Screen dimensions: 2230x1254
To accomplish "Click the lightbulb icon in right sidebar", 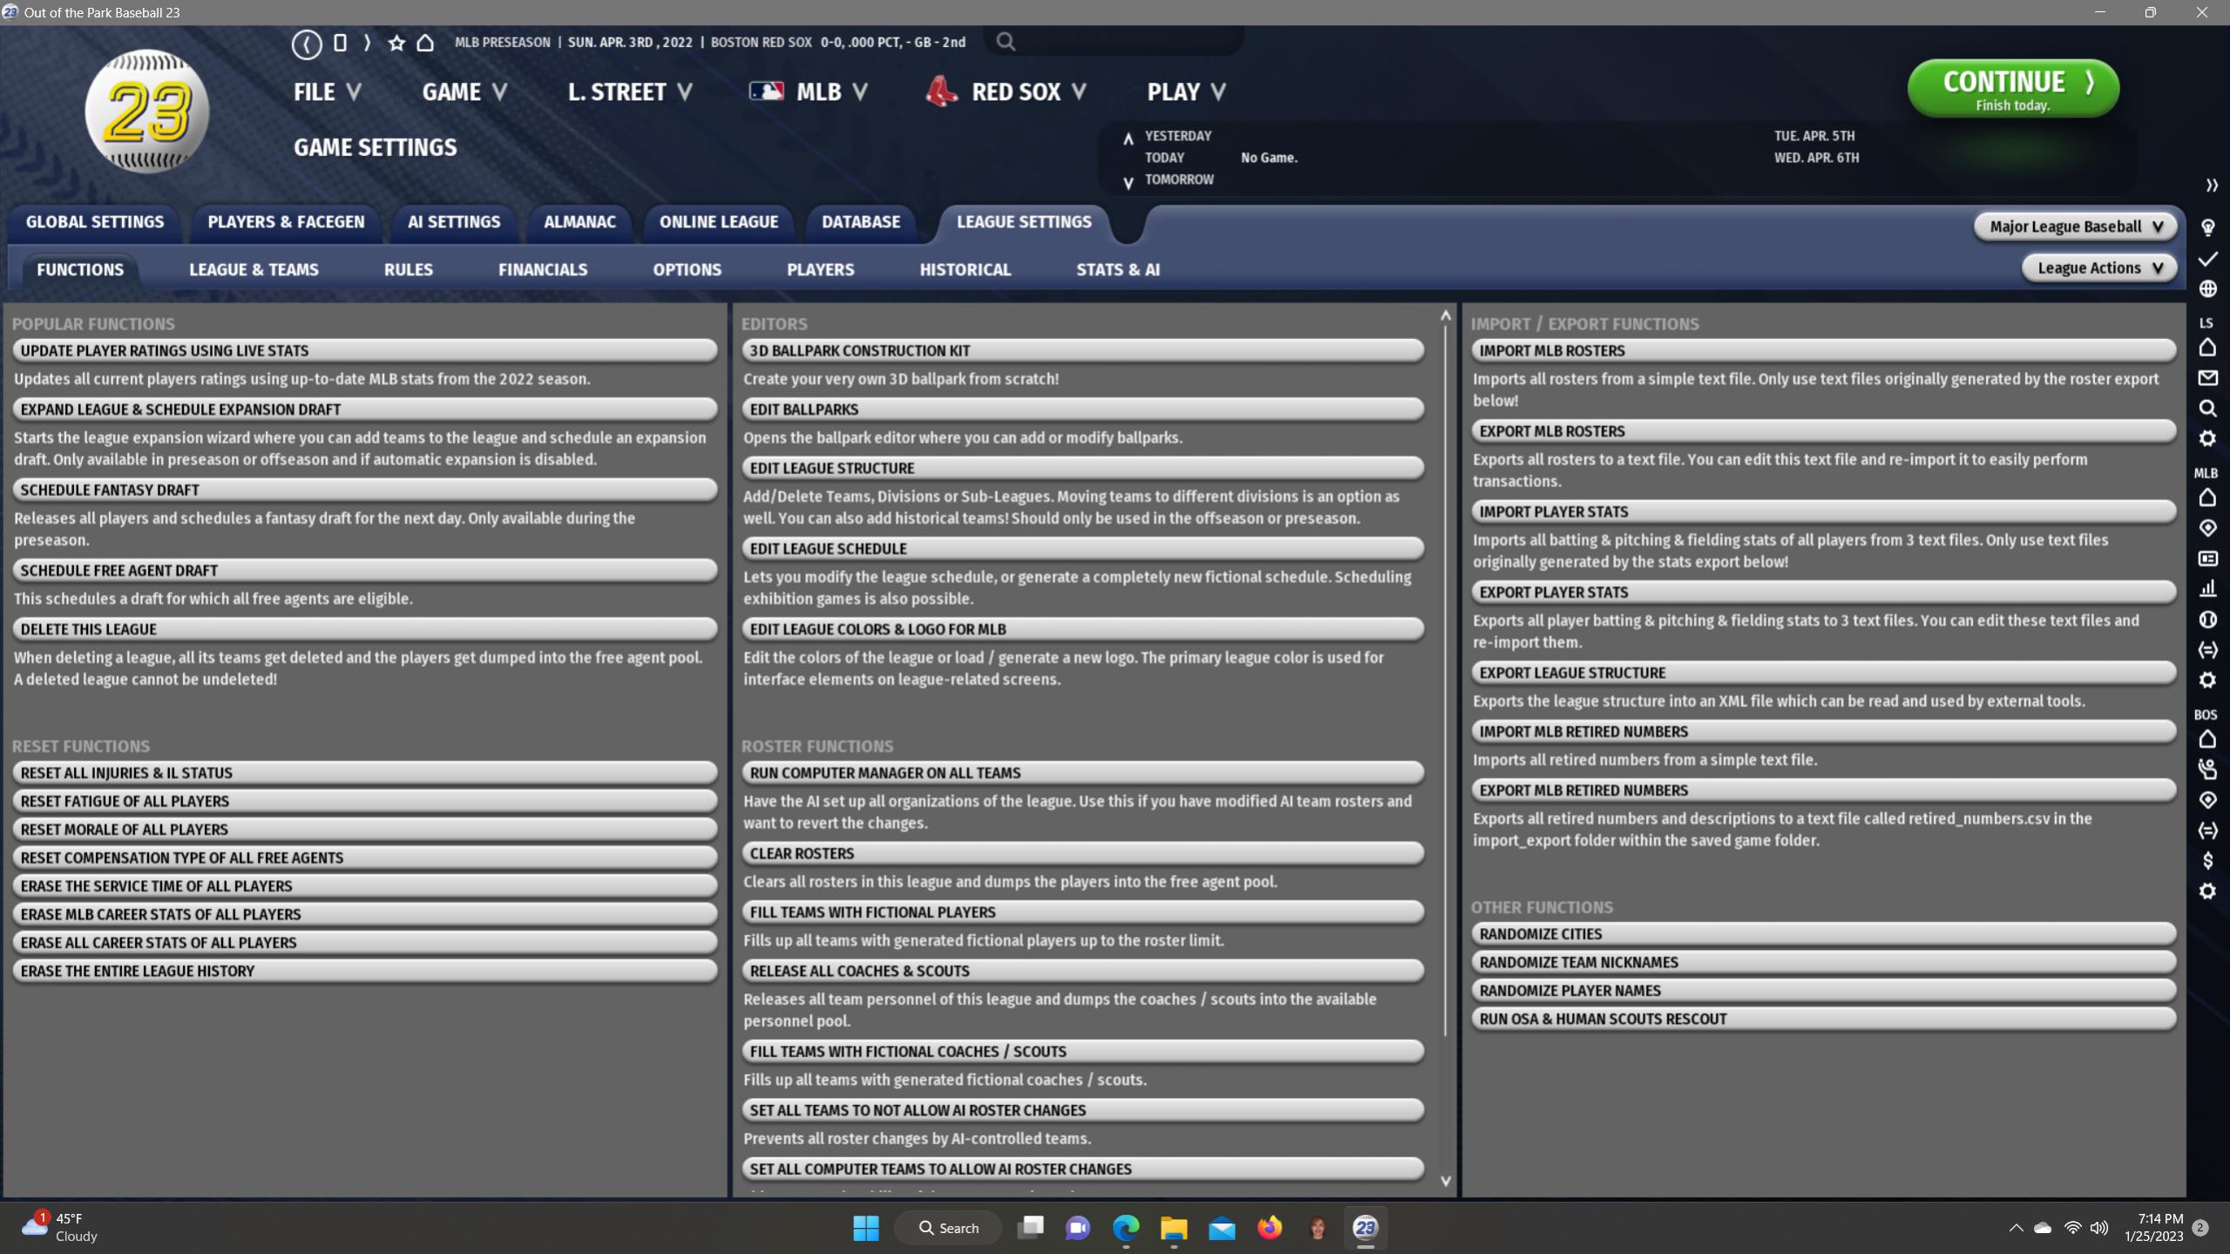I will pyautogui.click(x=2207, y=228).
